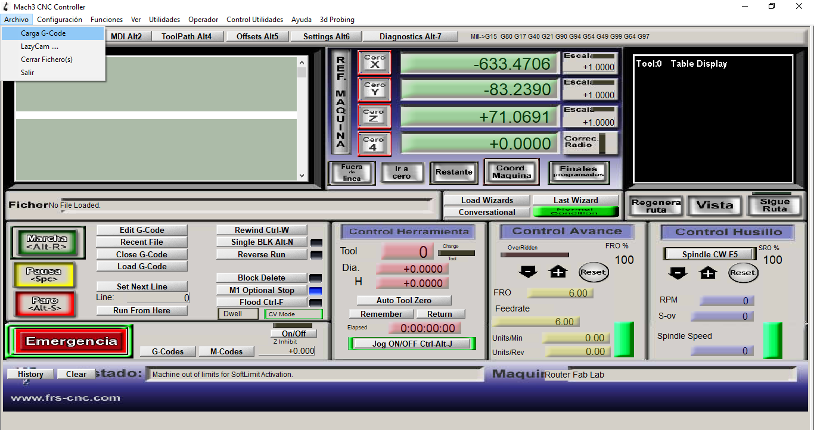Screen dimensions: 814x430
Task: Click the vertical REF. MAQUINA button
Action: (341, 102)
